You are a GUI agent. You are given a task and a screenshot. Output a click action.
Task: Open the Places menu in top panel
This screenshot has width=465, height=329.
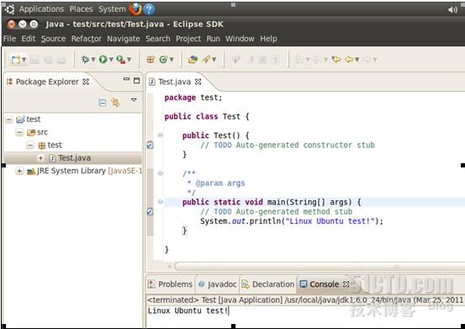click(x=82, y=9)
